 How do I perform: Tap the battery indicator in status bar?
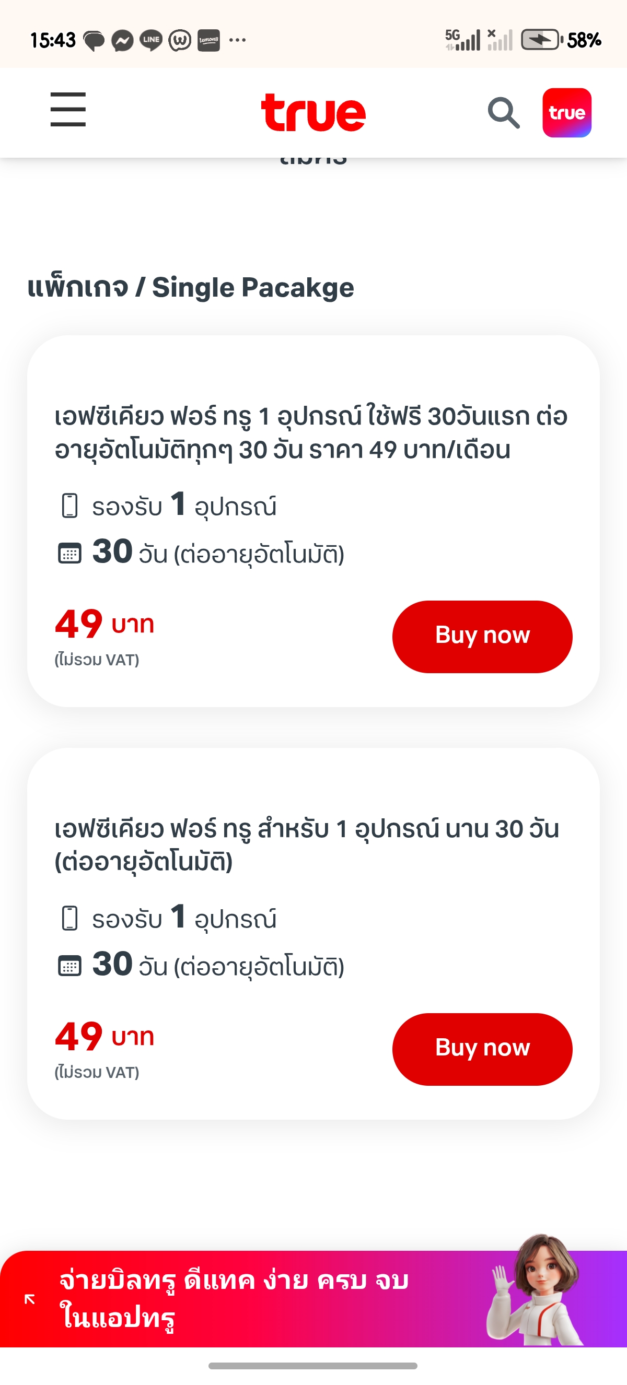tap(540, 40)
